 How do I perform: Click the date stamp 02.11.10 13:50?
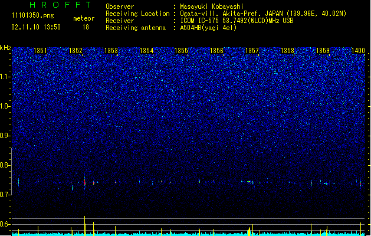click(x=36, y=27)
